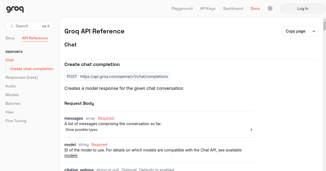Image resolution: width=326 pixels, height=171 pixels.
Task: Click the Create chat completion heading
Action: tap(92, 64)
